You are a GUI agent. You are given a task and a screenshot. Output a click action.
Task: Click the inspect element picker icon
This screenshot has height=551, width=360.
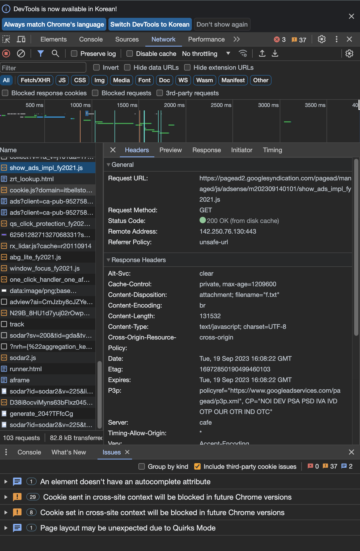(x=6, y=39)
